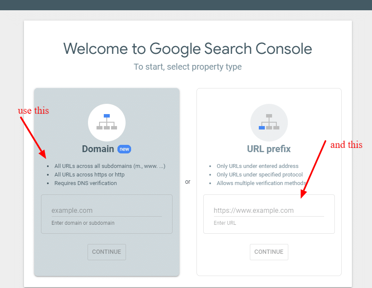Screen dimensions: 372x288
Task: Click 'Only URLs under specified protocol' text
Action: pyautogui.click(x=260, y=174)
